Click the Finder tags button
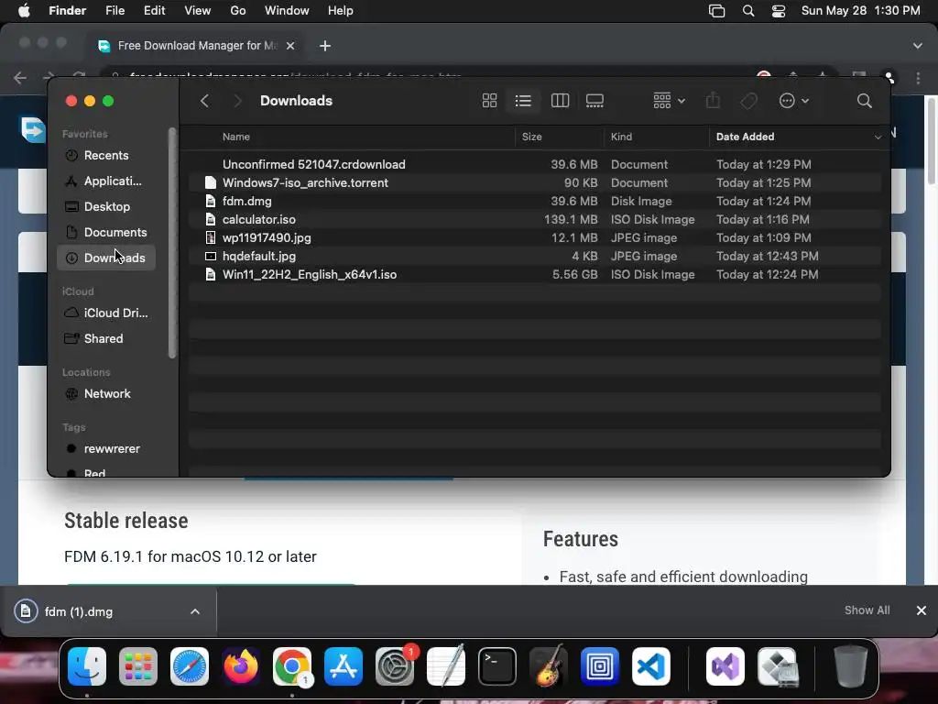 (x=748, y=101)
